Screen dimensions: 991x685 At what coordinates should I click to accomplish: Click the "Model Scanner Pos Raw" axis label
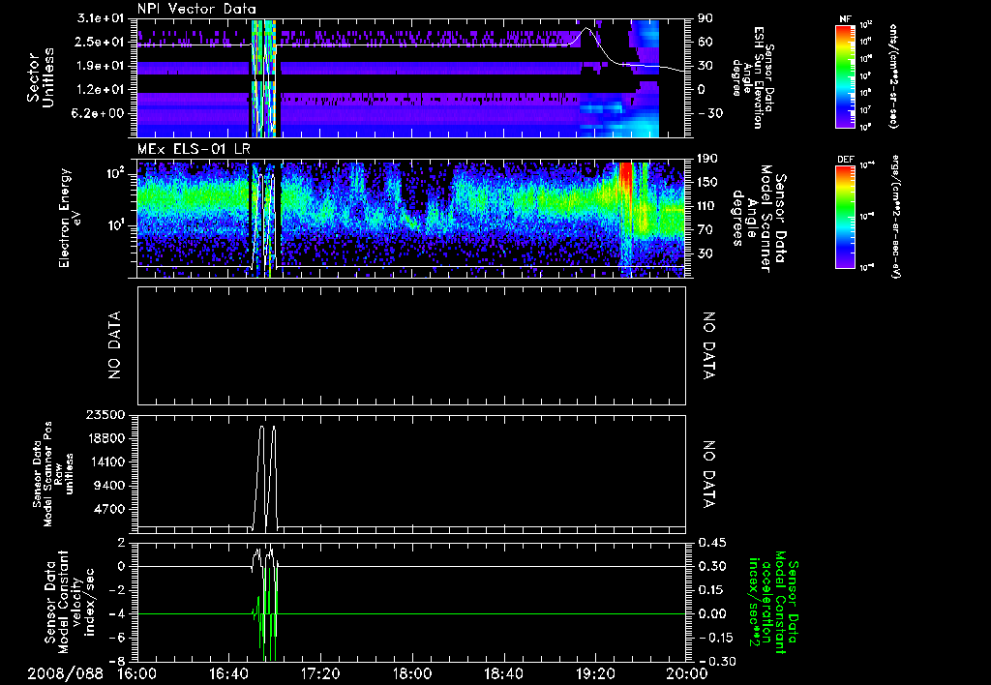pyautogui.click(x=52, y=474)
